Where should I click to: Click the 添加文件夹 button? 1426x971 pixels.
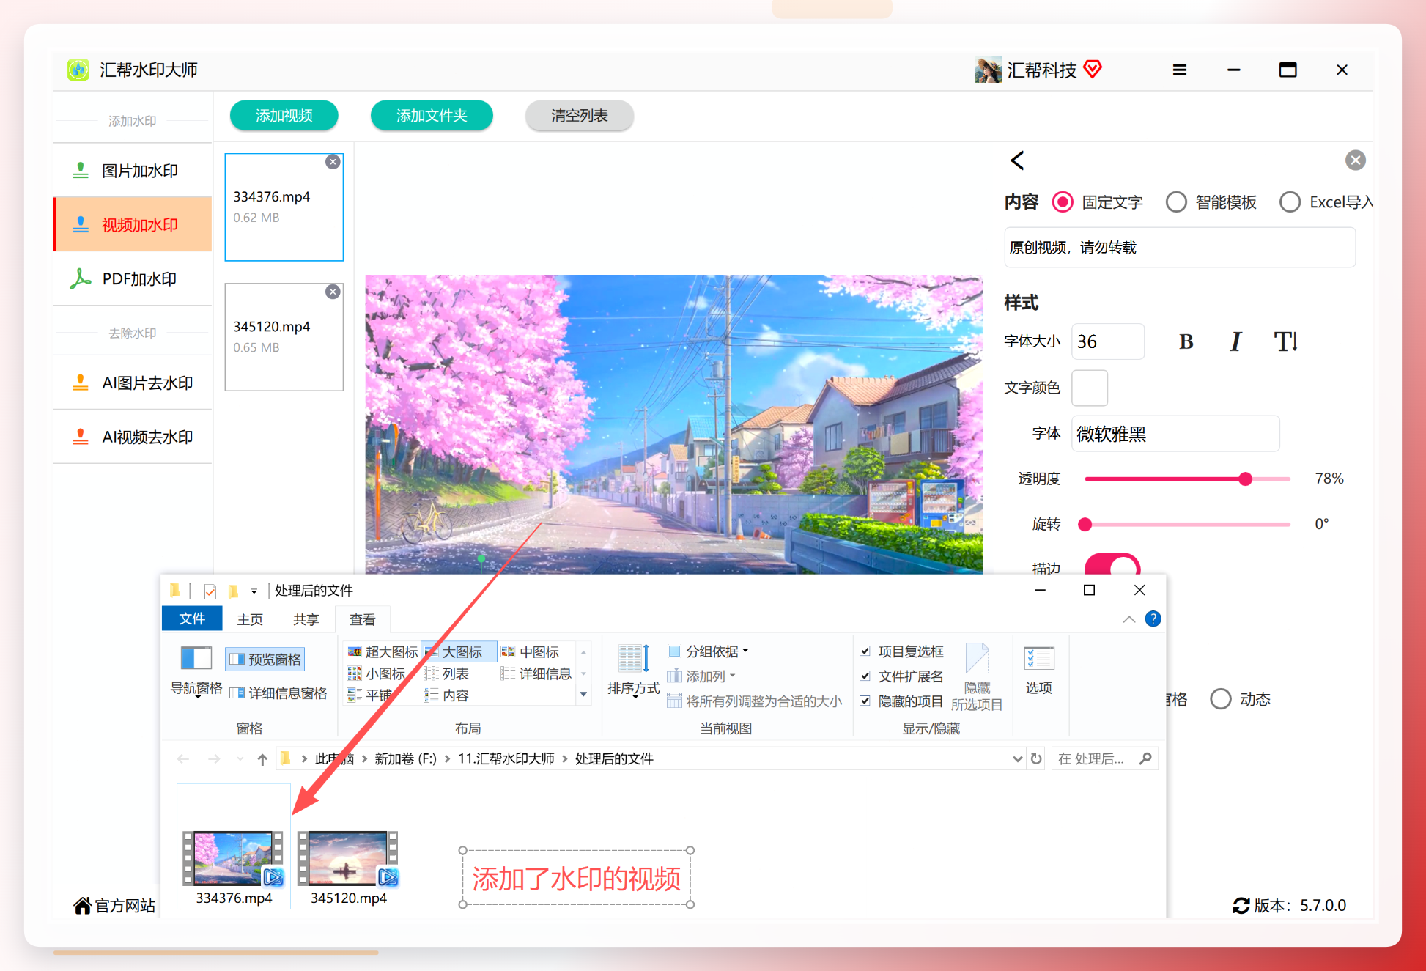click(x=432, y=116)
